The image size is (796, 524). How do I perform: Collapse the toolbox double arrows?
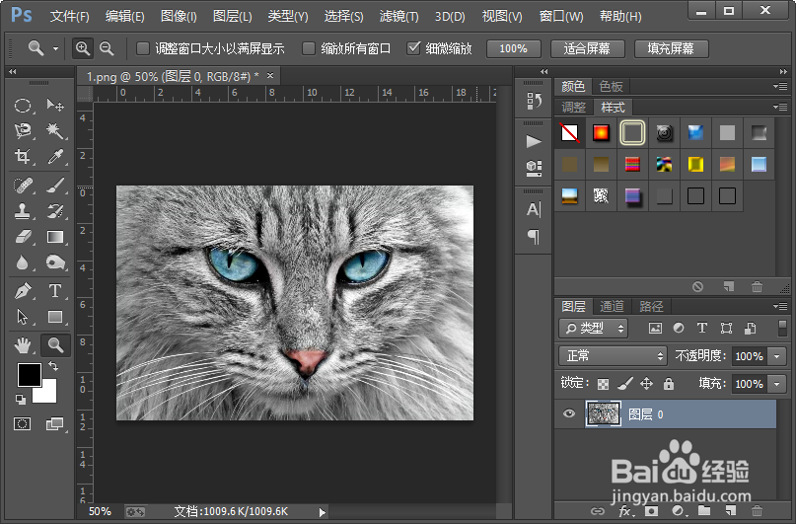coord(13,72)
